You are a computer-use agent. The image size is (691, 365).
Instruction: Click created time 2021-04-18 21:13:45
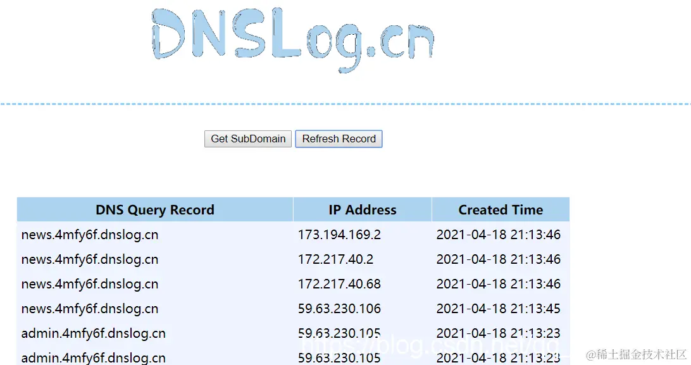tap(499, 309)
